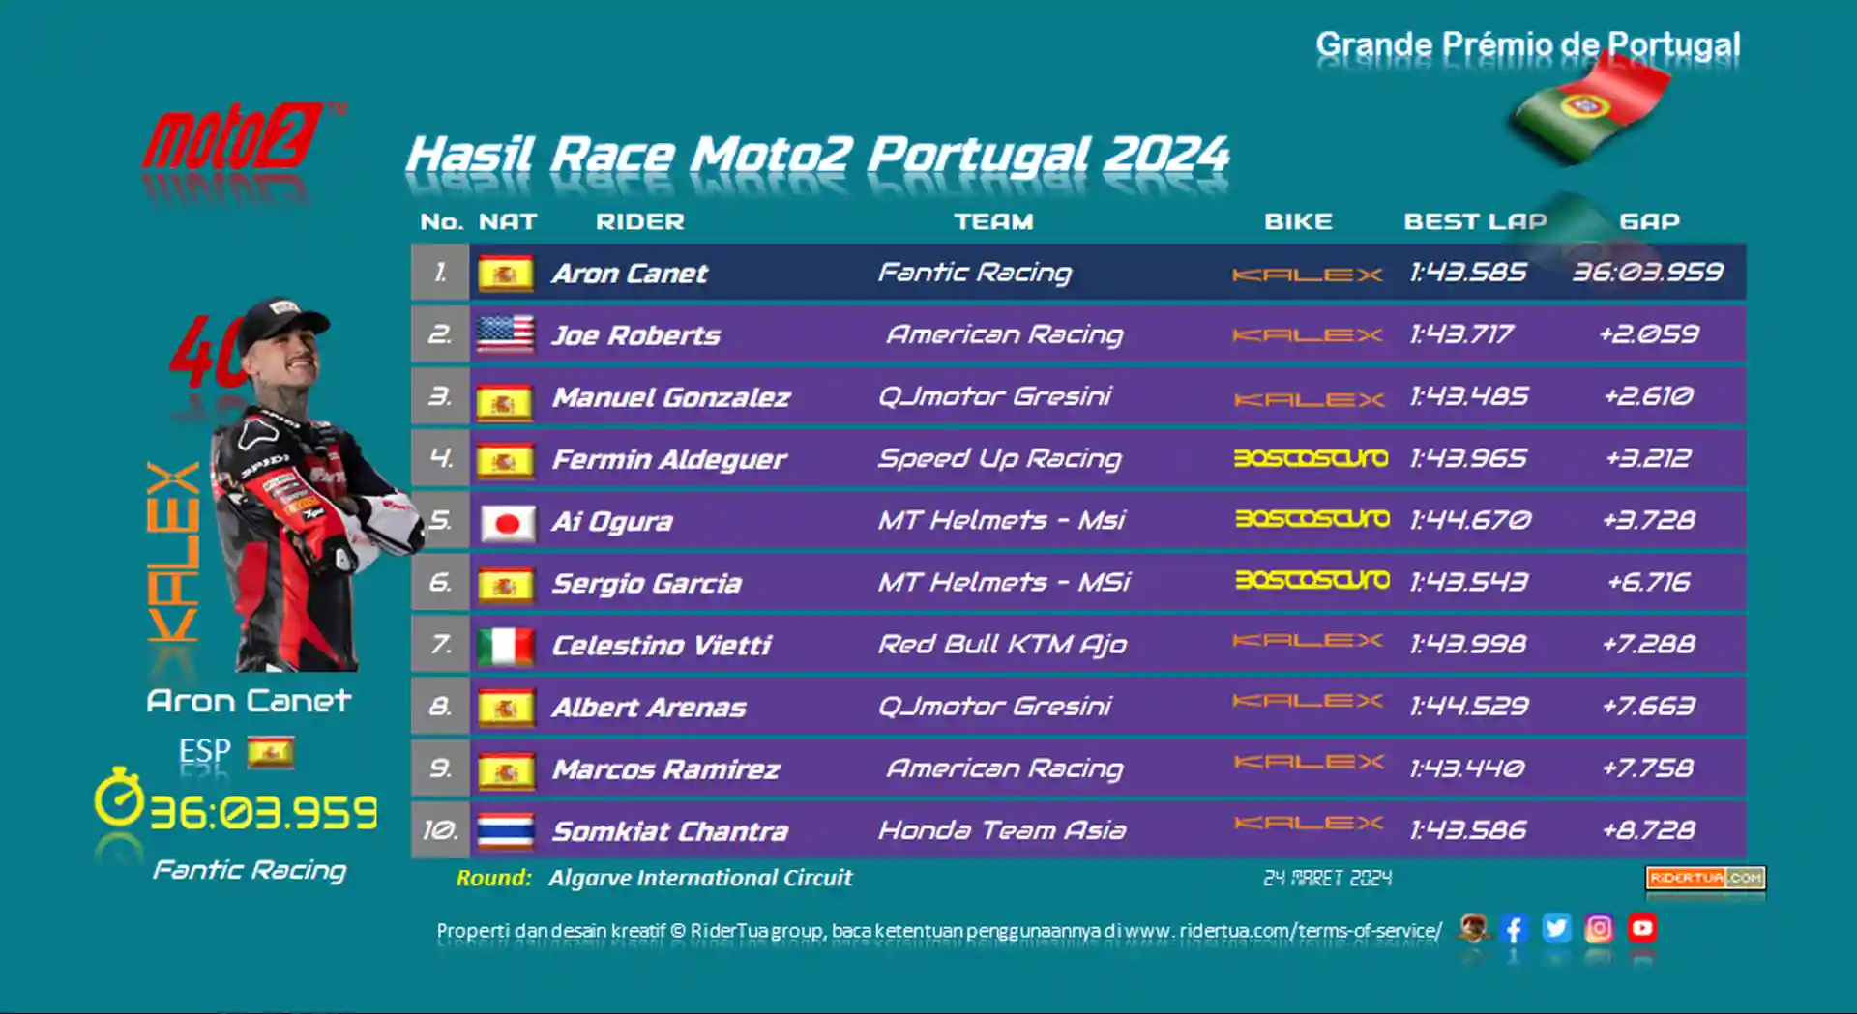Open the Instagram icon link
Screen dimensions: 1857x1014
tap(1599, 929)
